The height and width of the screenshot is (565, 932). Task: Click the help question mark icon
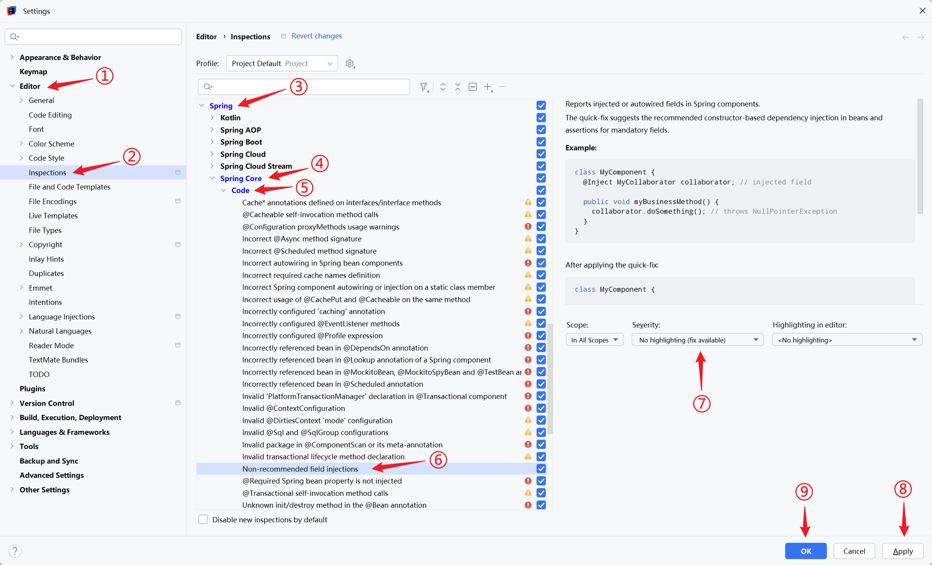(15, 551)
